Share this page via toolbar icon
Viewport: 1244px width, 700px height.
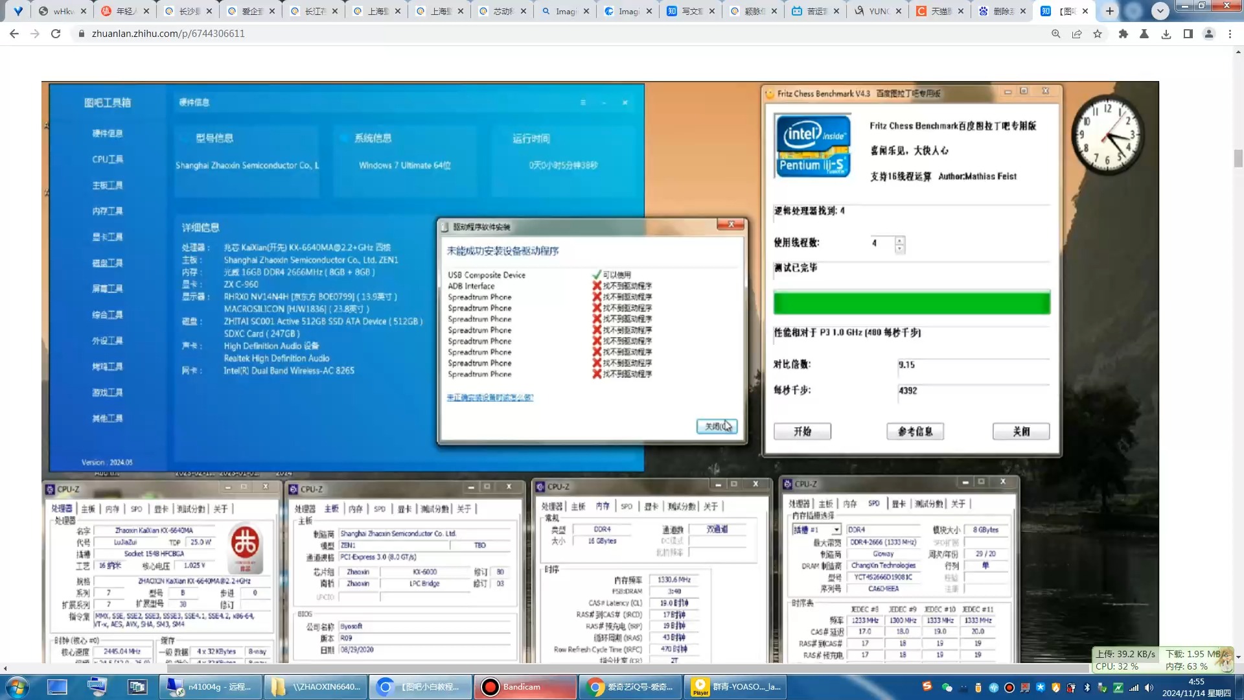[1077, 34]
